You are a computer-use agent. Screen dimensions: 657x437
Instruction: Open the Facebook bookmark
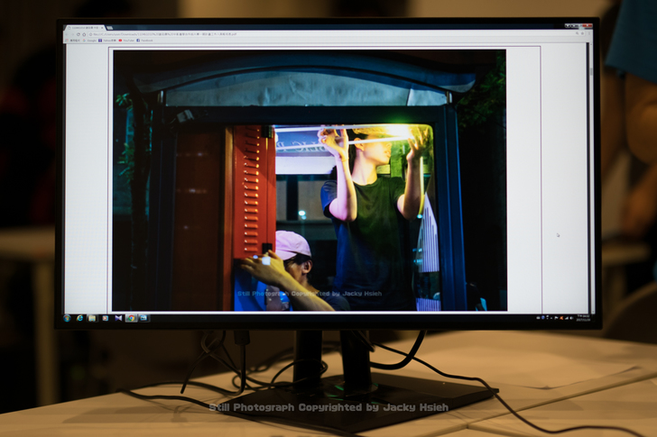[x=144, y=41]
